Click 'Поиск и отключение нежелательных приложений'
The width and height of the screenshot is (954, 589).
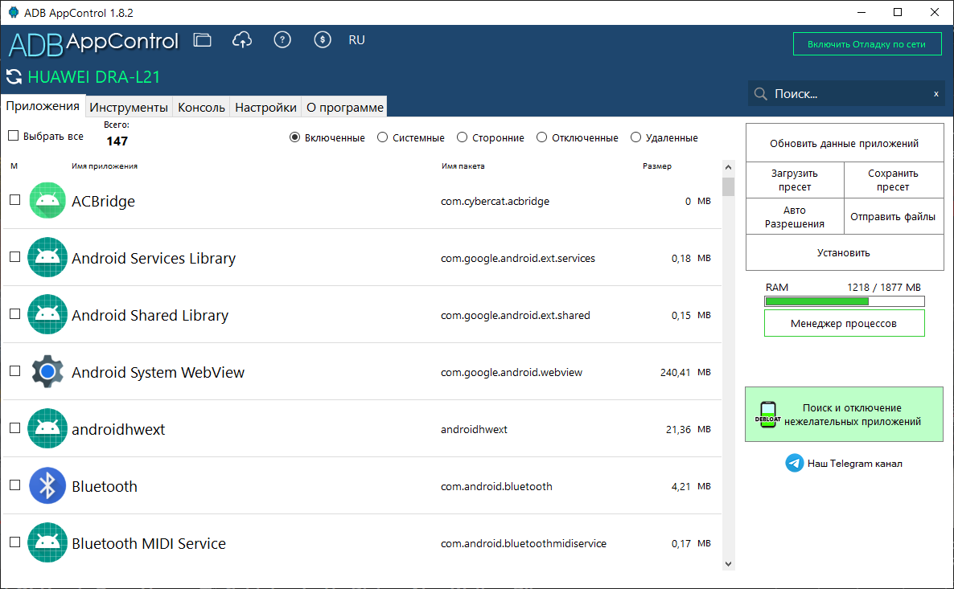point(844,415)
